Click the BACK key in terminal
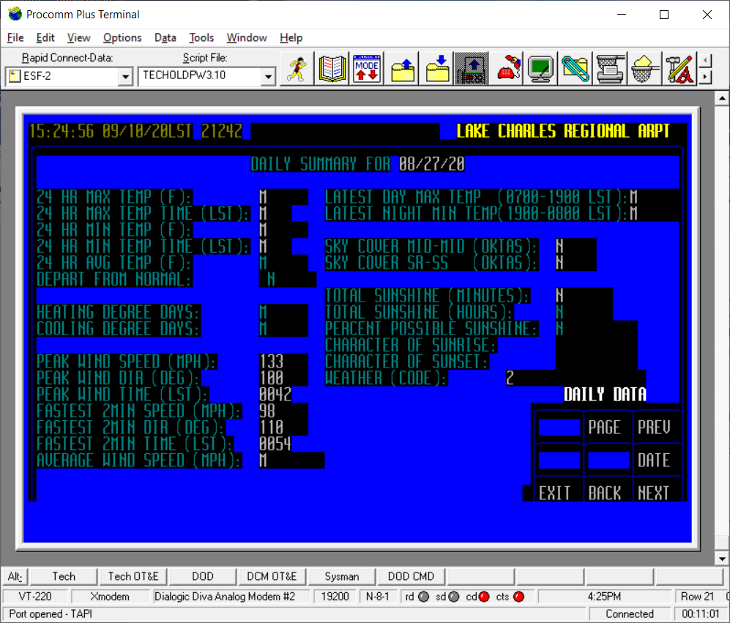The width and height of the screenshot is (730, 623). pyautogui.click(x=604, y=493)
